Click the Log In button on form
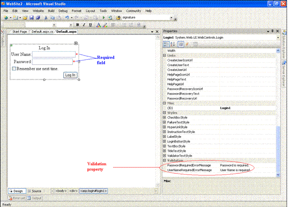 [x=70, y=75]
